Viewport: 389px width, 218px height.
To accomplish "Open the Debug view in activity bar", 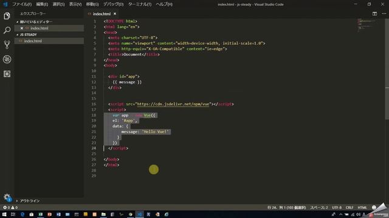I will pyautogui.click(x=7, y=59).
